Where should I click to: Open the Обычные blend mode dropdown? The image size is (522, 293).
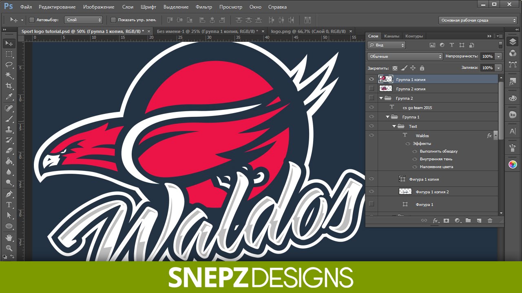(405, 57)
